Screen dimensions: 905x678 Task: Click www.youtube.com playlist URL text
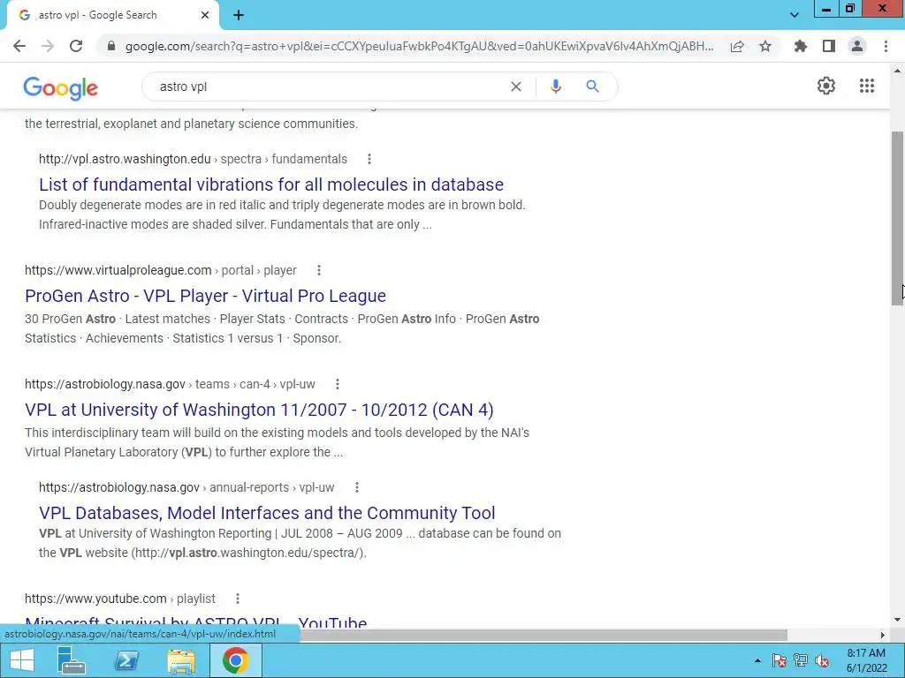(x=120, y=599)
